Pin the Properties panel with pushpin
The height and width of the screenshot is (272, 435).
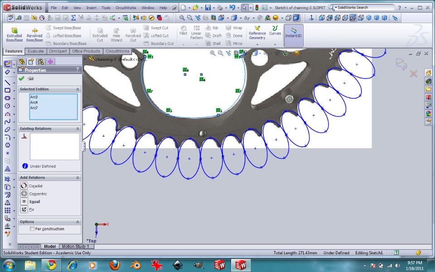31,78
